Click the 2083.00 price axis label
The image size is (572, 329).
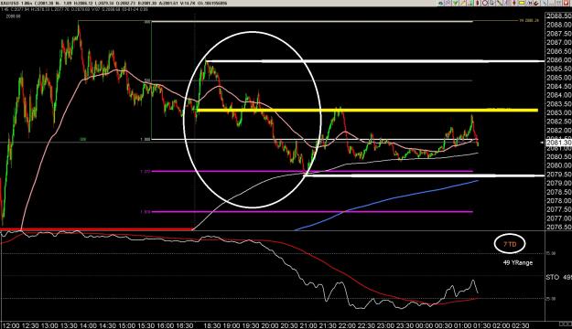pyautogui.click(x=558, y=112)
